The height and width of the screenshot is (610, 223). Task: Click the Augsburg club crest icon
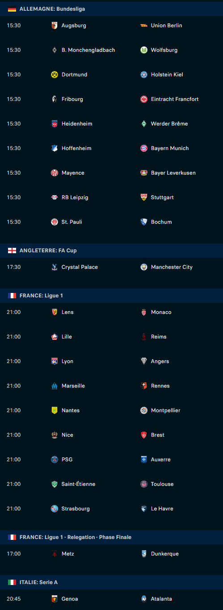click(55, 25)
